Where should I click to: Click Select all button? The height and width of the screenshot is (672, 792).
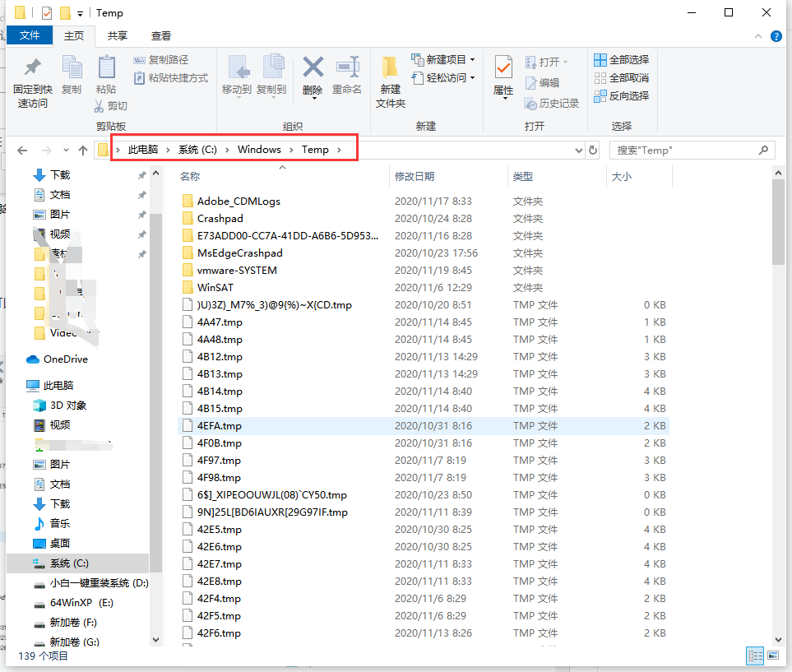pyautogui.click(x=621, y=59)
